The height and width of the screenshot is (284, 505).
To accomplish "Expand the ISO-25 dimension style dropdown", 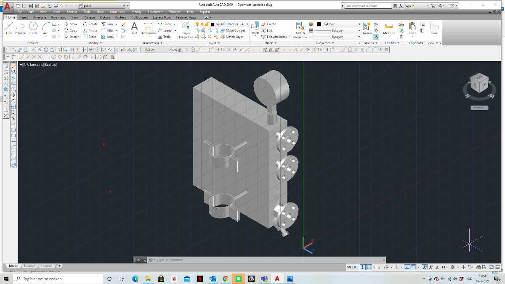I will pyautogui.click(x=170, y=50).
